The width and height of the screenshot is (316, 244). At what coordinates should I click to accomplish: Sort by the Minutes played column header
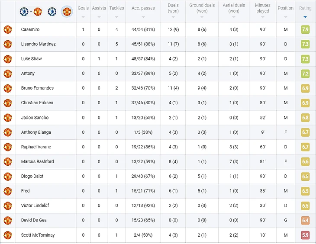point(262,11)
